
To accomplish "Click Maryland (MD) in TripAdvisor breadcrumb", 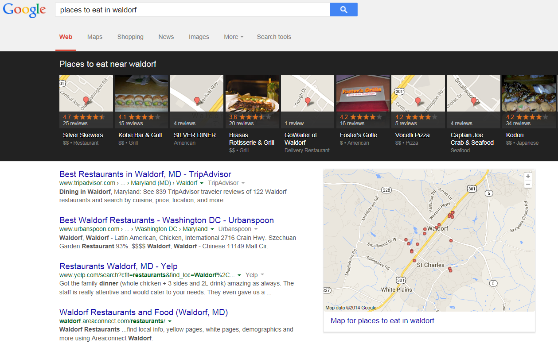I will [151, 183].
